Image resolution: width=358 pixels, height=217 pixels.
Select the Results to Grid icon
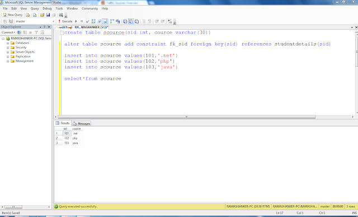coord(131,21)
